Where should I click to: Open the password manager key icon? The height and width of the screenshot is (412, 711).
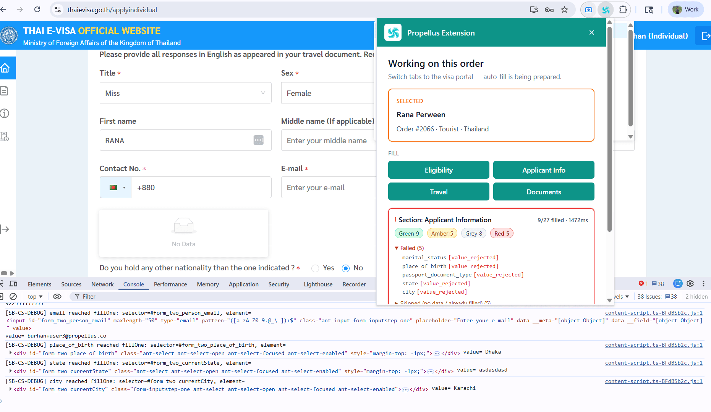tap(549, 10)
